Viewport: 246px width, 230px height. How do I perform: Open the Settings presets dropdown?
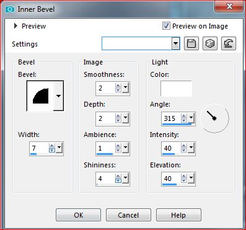pyautogui.click(x=175, y=43)
